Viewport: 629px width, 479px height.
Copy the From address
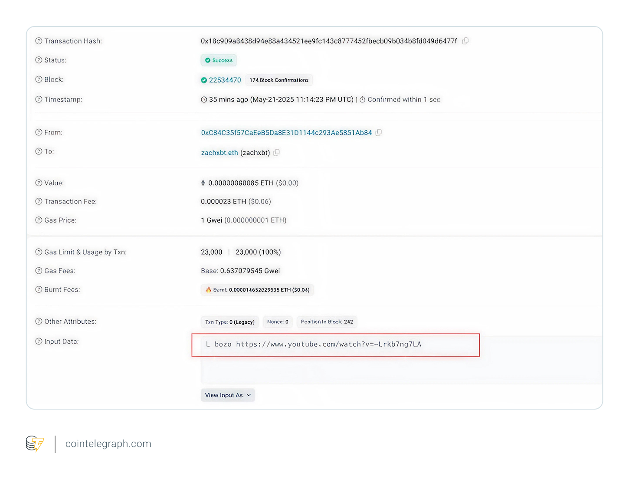click(x=379, y=132)
